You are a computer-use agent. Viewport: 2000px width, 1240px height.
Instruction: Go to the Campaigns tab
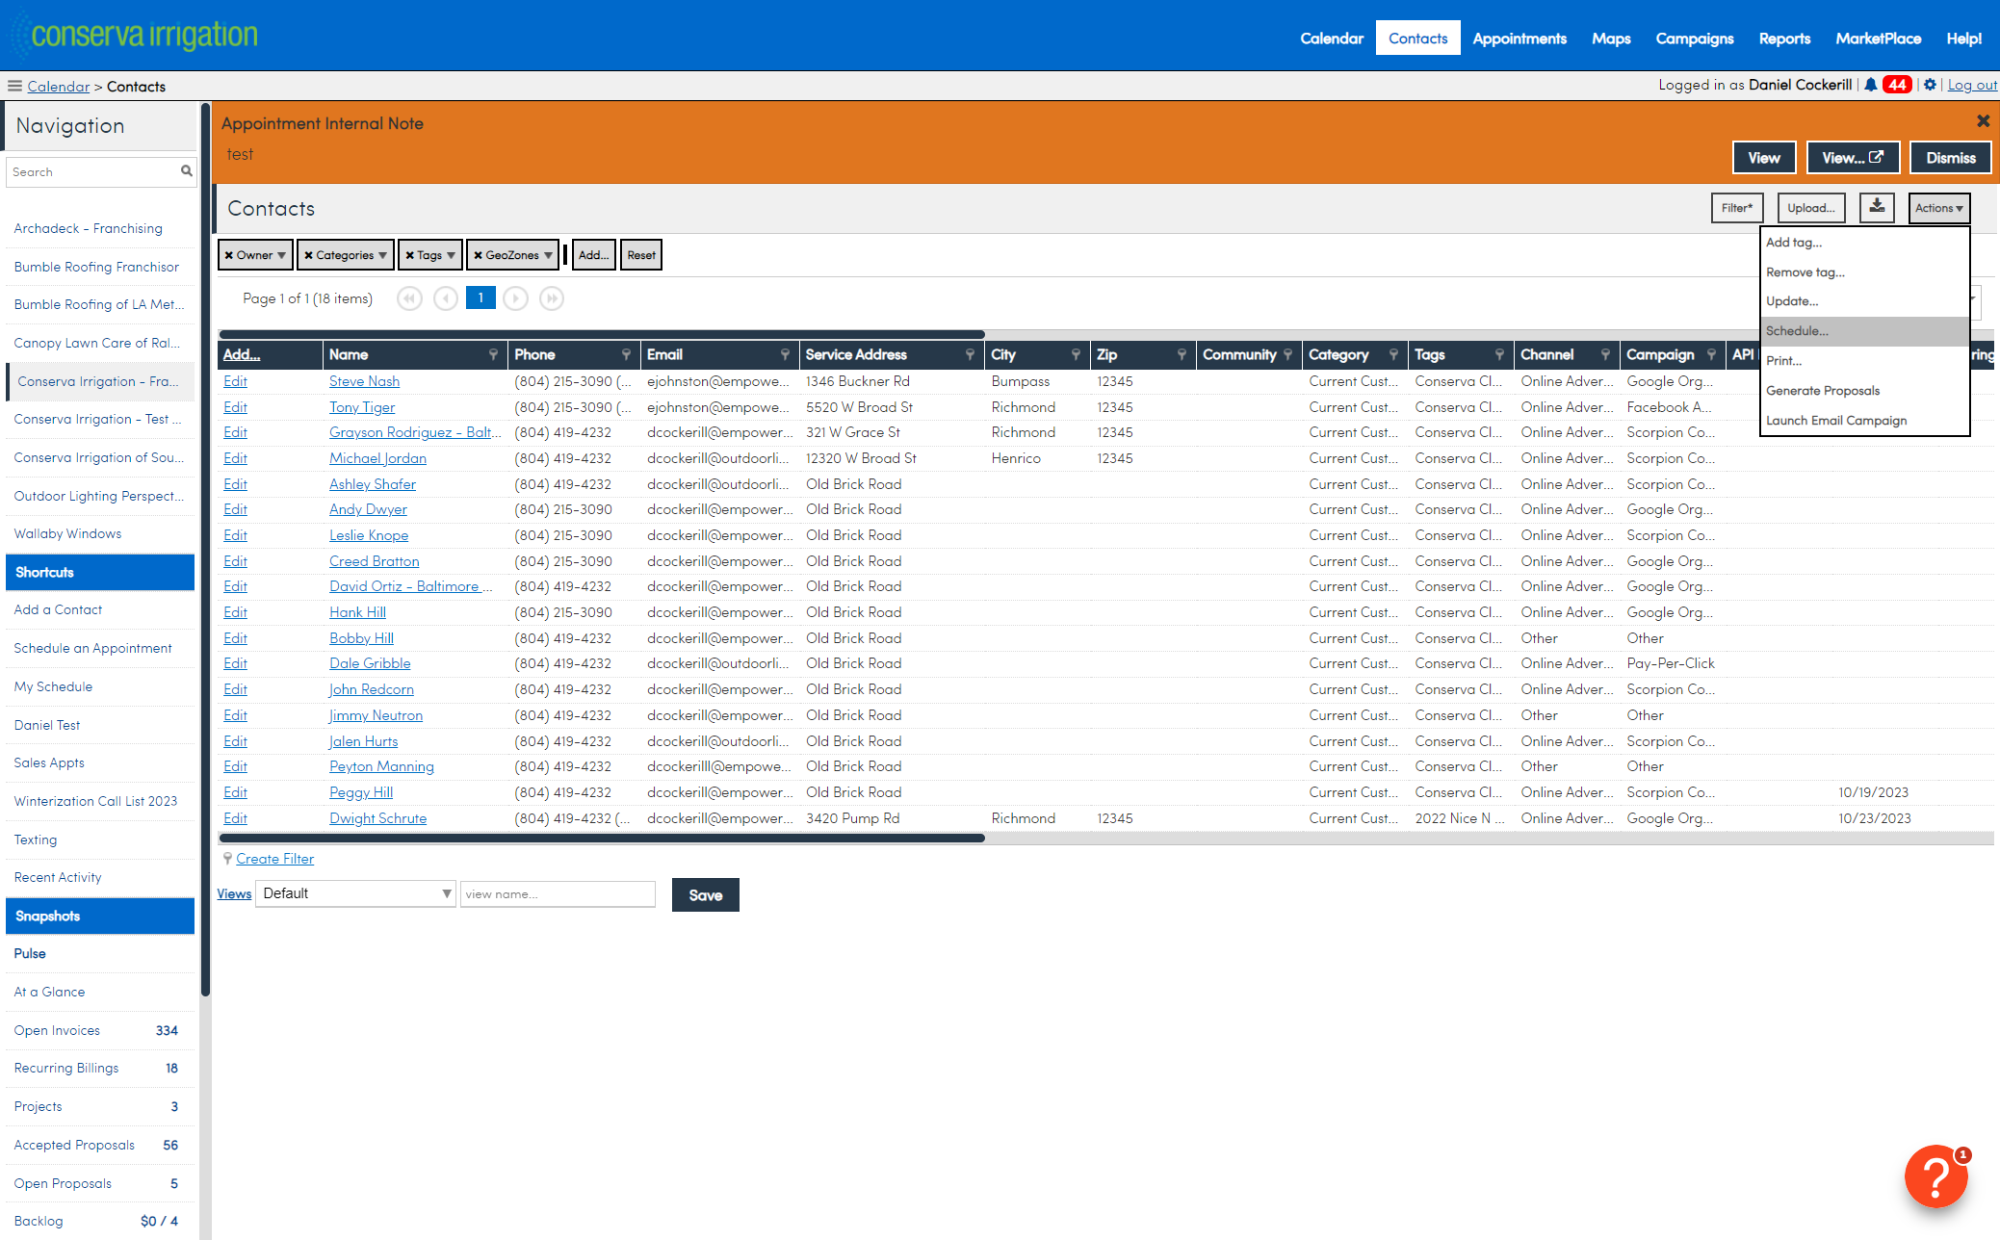point(1694,39)
